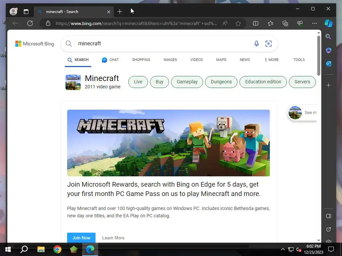The height and width of the screenshot is (256, 342).
Task: Open the tab actions menu icon
Action: pyautogui.click(x=26, y=12)
